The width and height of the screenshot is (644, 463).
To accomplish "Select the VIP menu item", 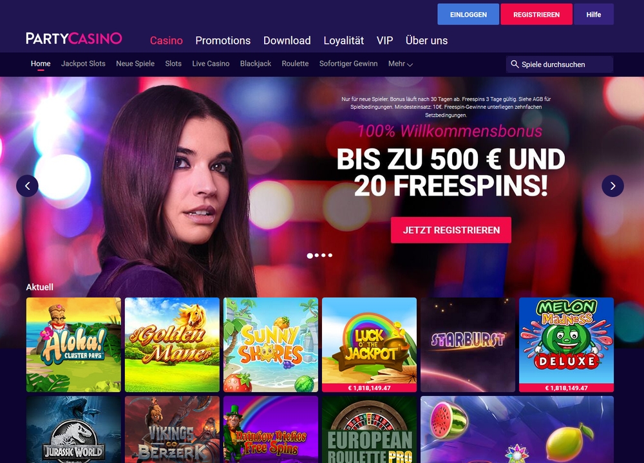I will [x=385, y=41].
